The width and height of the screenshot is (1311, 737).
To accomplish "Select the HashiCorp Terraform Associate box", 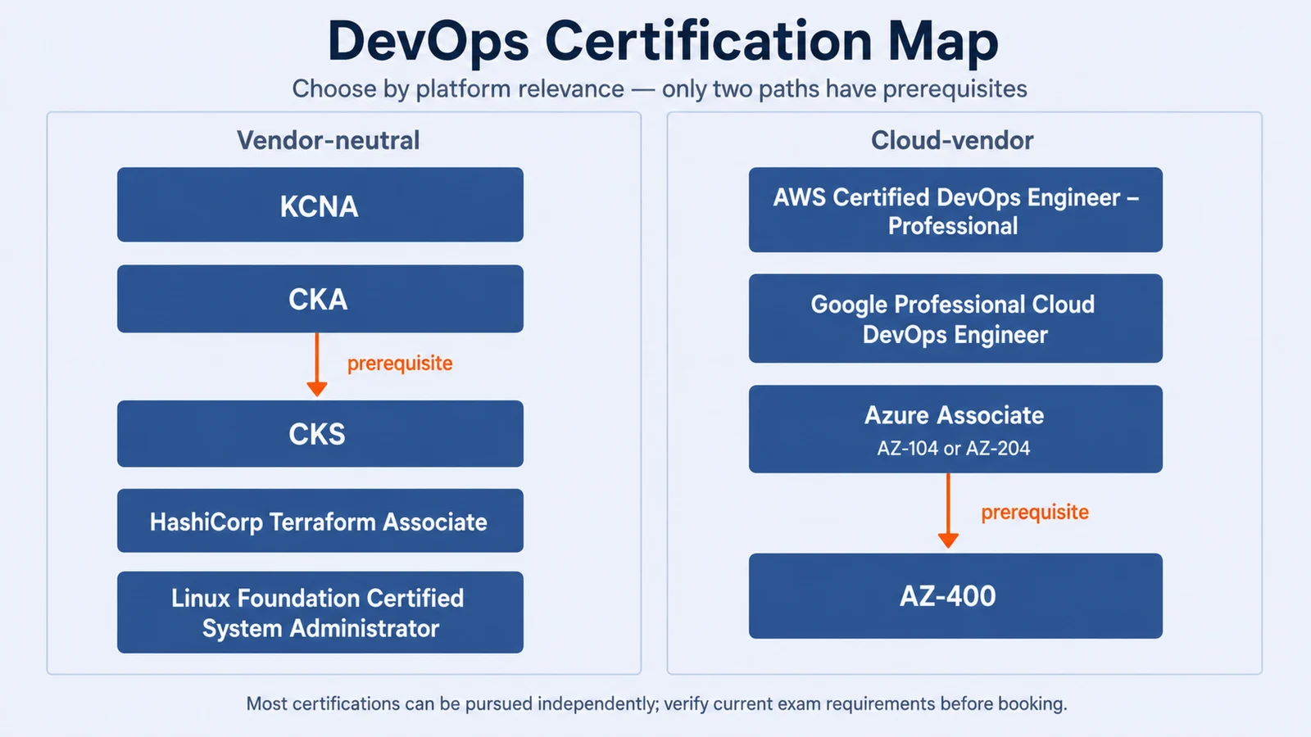I will 320,521.
